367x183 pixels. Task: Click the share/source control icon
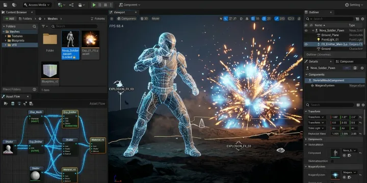71,5
